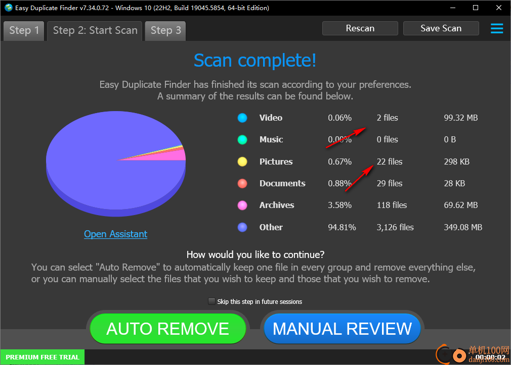
Task: Click the 0 files count
Action: (387, 139)
